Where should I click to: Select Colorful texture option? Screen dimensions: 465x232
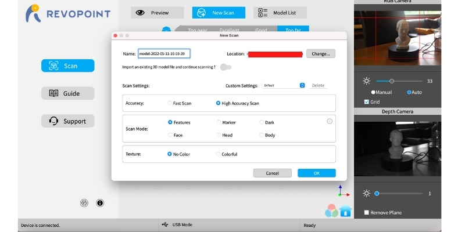(227, 154)
